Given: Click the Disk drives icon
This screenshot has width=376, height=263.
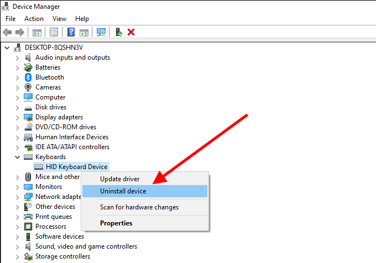Looking at the screenshot, I should coord(28,108).
